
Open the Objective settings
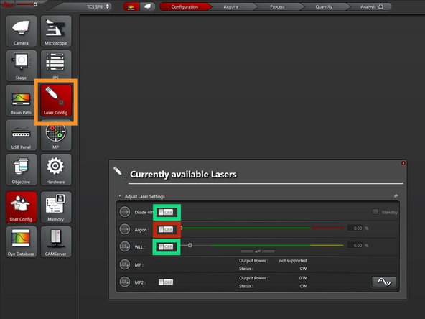21,170
